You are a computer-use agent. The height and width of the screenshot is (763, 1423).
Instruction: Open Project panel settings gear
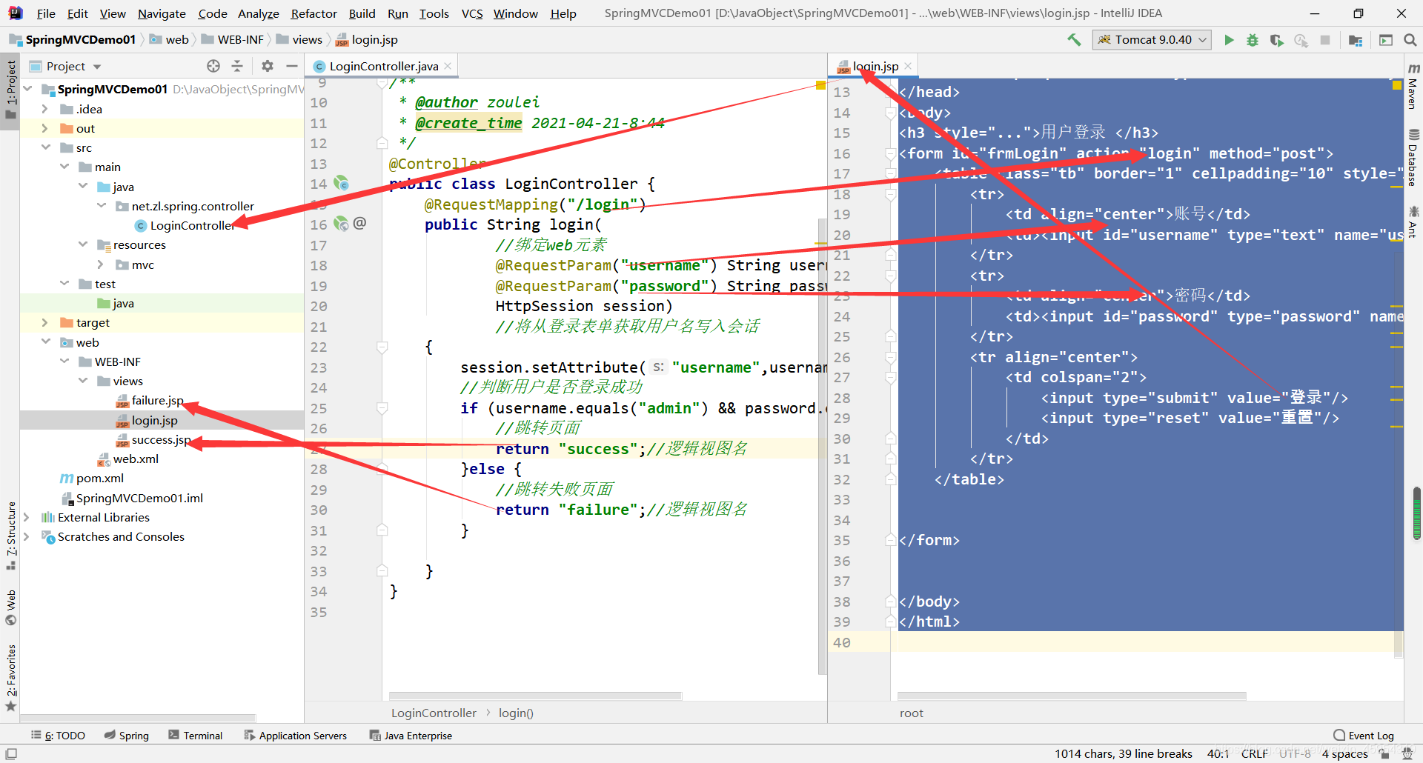268,66
